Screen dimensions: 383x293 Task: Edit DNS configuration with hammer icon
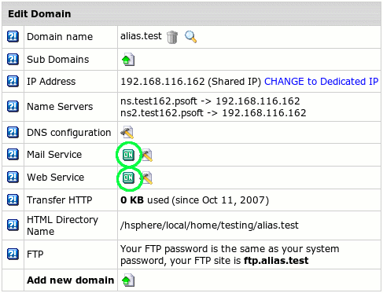127,132
